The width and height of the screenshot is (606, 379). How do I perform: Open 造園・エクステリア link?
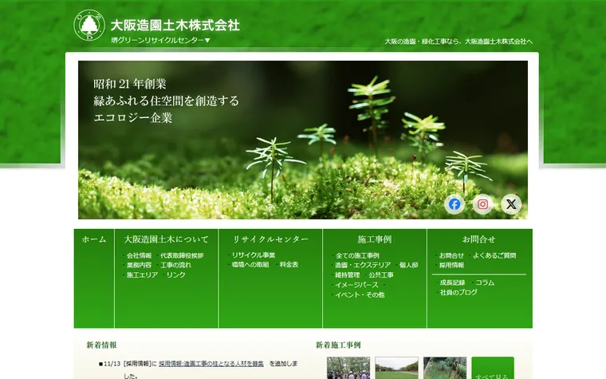[363, 265]
